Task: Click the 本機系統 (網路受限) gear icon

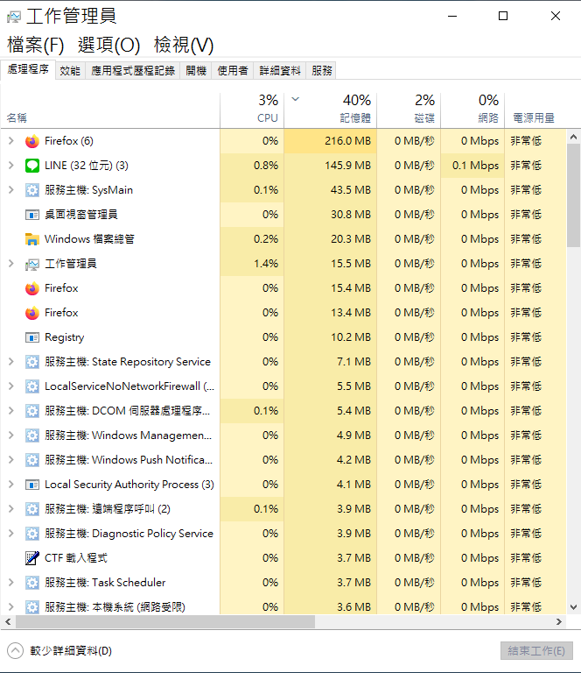Action: pos(32,607)
